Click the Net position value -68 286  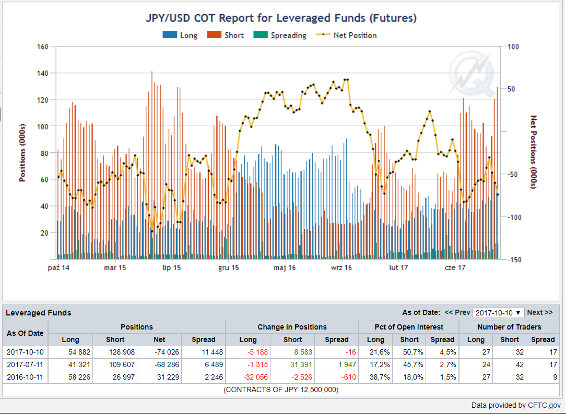coord(167,364)
